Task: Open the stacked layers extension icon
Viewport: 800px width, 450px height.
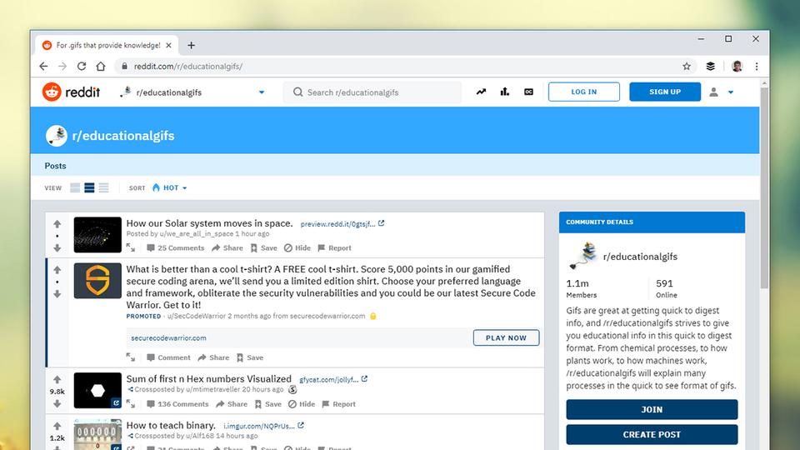Action: point(710,67)
